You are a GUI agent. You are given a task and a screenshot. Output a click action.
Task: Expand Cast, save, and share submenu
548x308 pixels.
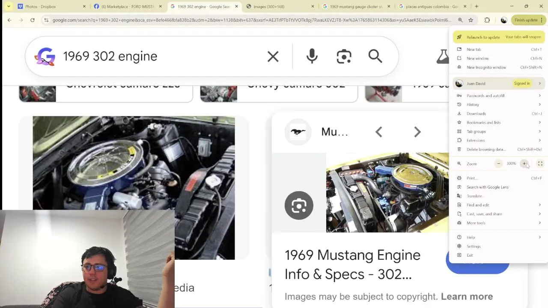tap(499, 214)
